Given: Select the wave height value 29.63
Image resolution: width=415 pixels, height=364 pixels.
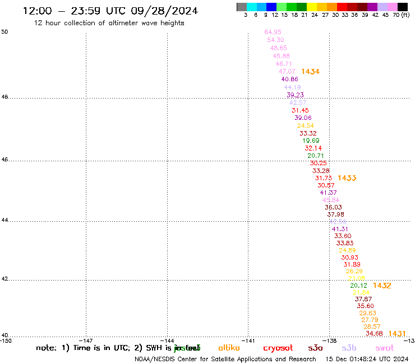Looking at the screenshot, I should click(x=368, y=313).
